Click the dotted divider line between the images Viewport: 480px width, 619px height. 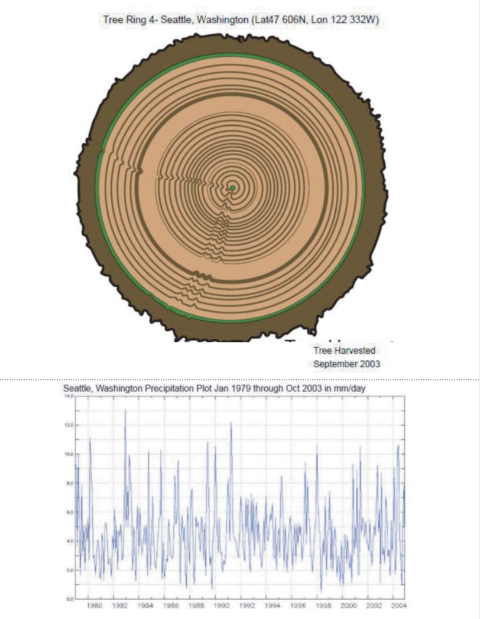click(x=240, y=375)
